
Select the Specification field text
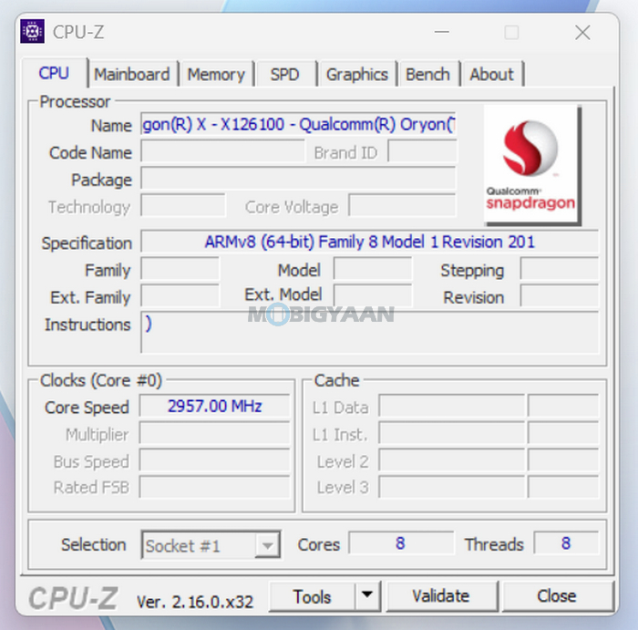[x=369, y=242]
